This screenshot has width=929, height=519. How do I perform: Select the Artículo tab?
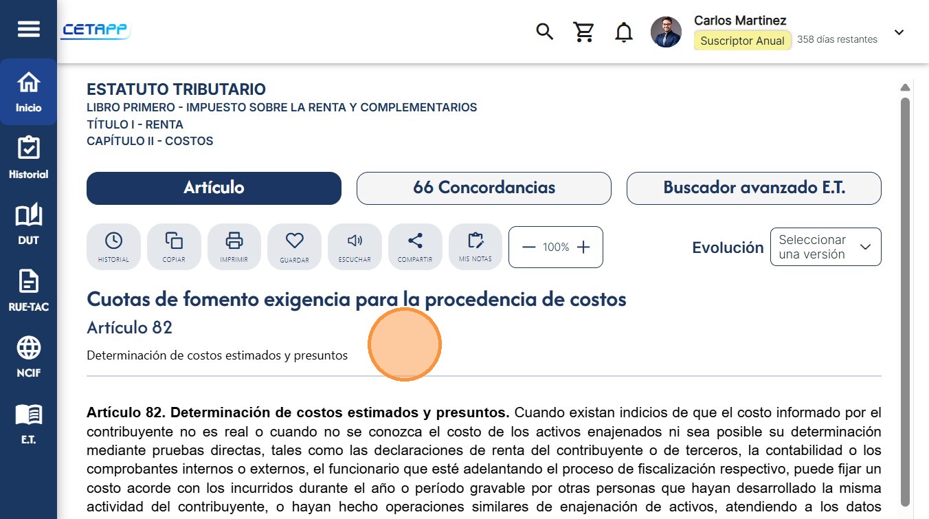214,188
